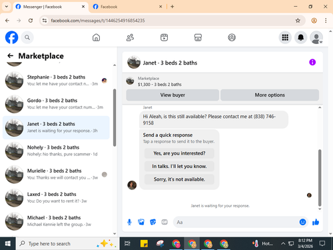Click View buyer button

point(172,95)
